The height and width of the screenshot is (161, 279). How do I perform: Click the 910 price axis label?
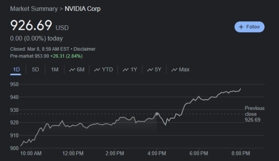[x=14, y=135]
